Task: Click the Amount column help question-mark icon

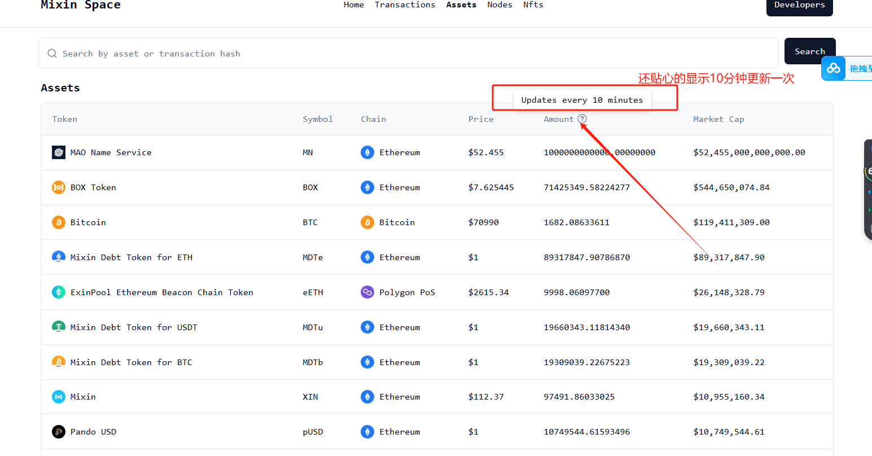Action: click(x=582, y=119)
